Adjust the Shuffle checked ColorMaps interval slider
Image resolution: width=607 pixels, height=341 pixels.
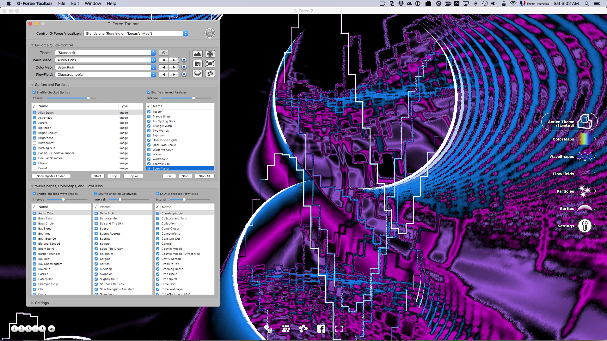point(120,200)
